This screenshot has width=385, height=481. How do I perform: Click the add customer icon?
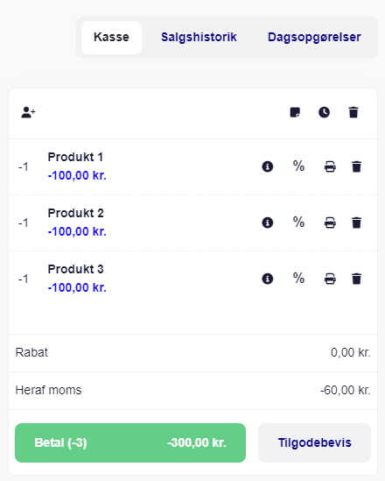tap(28, 112)
